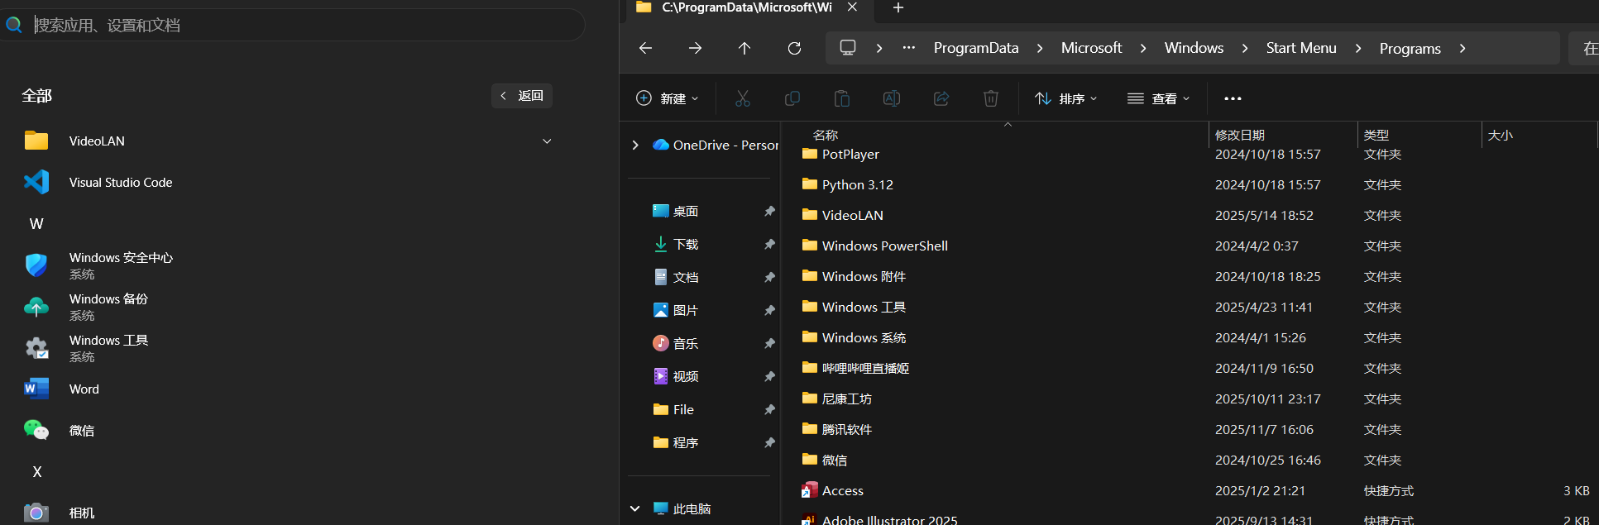The width and height of the screenshot is (1599, 525).
Task: Click Start Menu in the breadcrumb
Action: tap(1301, 48)
